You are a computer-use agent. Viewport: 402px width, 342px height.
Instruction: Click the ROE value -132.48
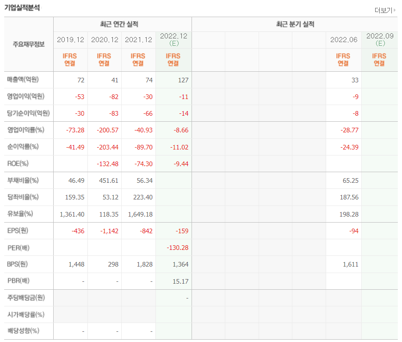108,164
